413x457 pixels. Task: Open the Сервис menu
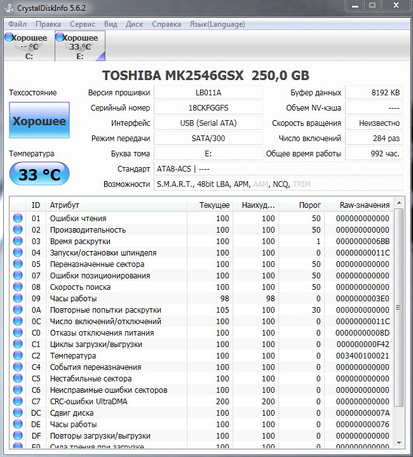pyautogui.click(x=83, y=24)
